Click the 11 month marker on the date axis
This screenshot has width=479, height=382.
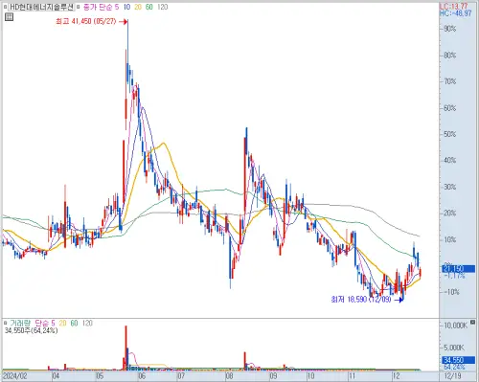pos(352,376)
